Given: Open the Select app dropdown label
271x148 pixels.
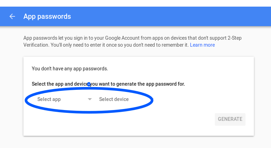Looking at the screenshot, I should (x=49, y=99).
